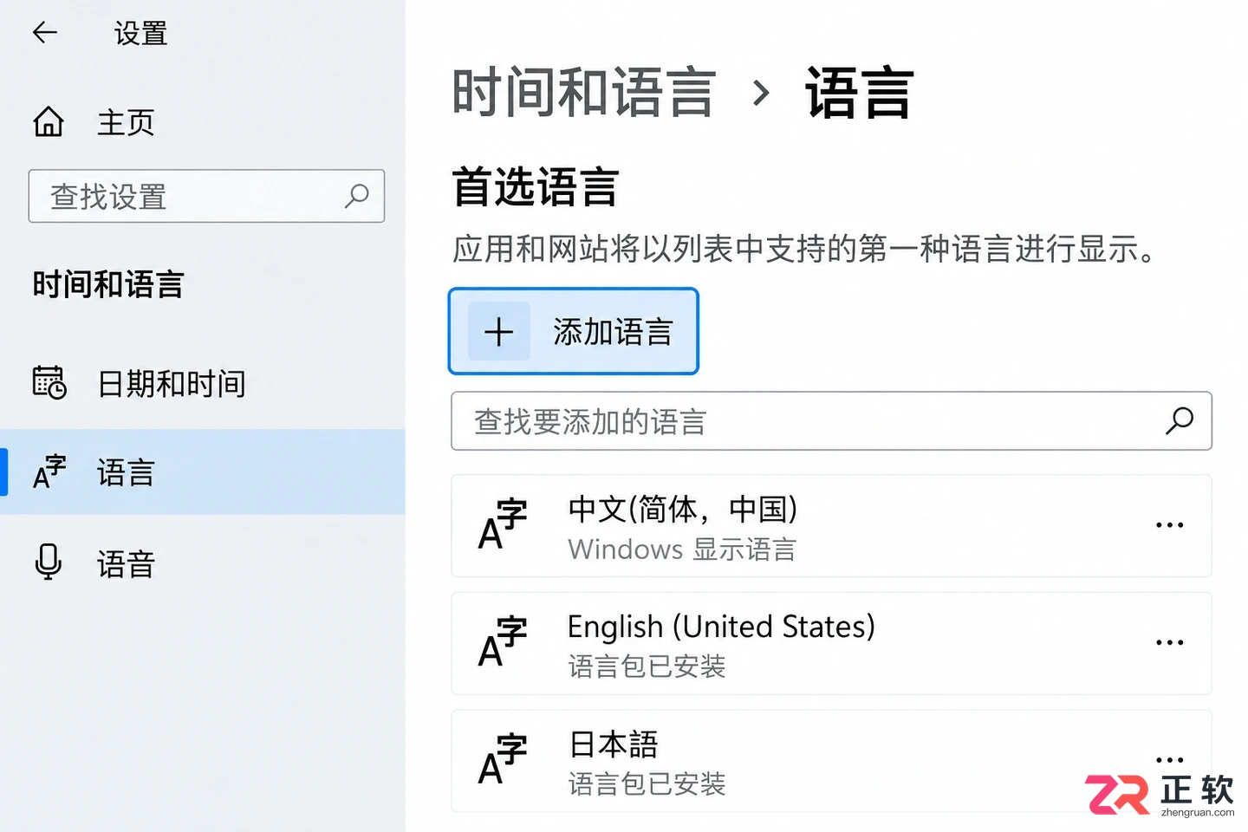Click the home icon beside 主页

[49, 122]
